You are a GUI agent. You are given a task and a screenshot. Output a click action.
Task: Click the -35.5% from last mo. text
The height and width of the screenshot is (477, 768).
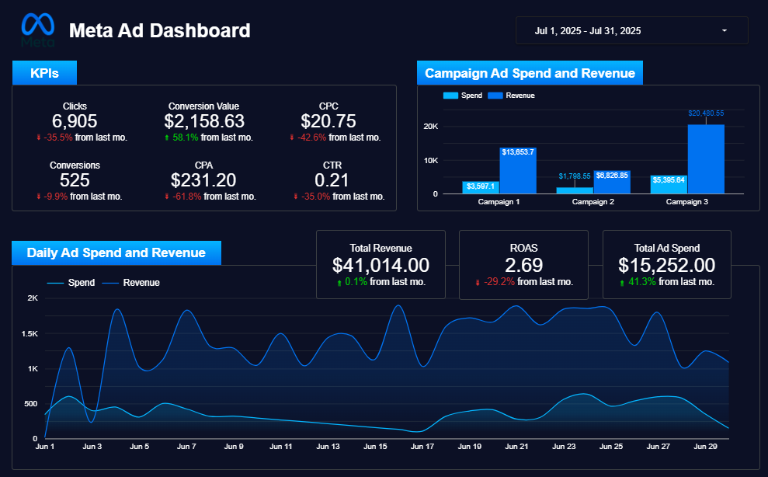tap(85, 138)
